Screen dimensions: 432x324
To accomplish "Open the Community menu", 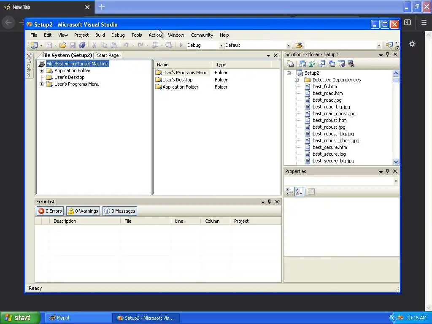I will [x=202, y=35].
